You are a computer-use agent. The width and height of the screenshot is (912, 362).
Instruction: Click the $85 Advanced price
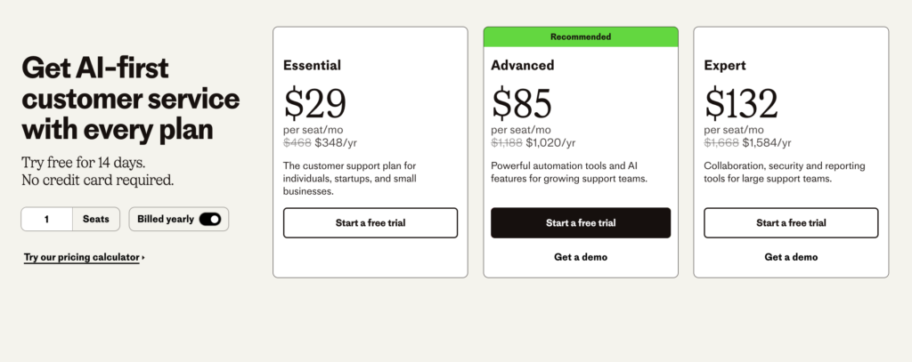(x=522, y=103)
